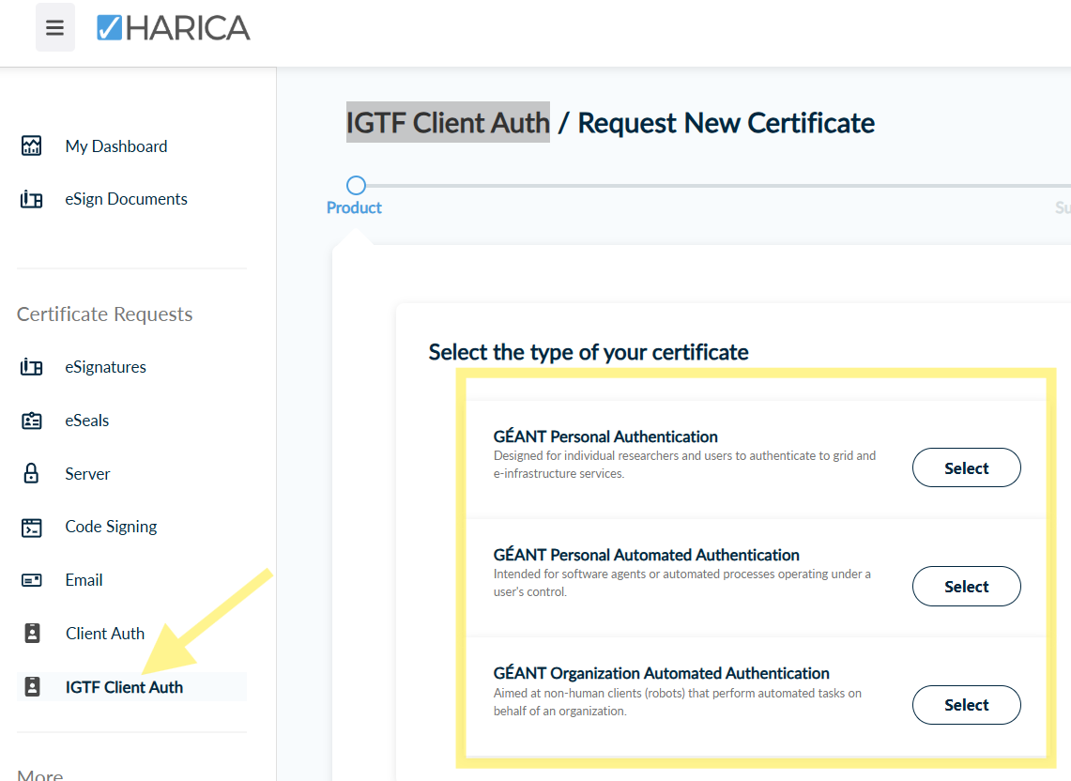Screen dimensions: 1071x781
Task: Select GÉANT Organization Automated Authentication
Action: pos(966,705)
